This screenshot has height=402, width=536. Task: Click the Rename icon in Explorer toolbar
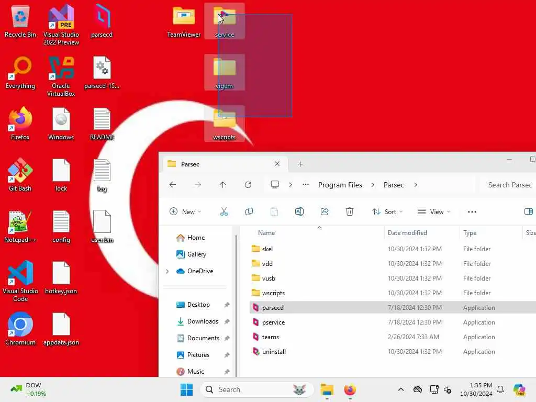tap(299, 212)
